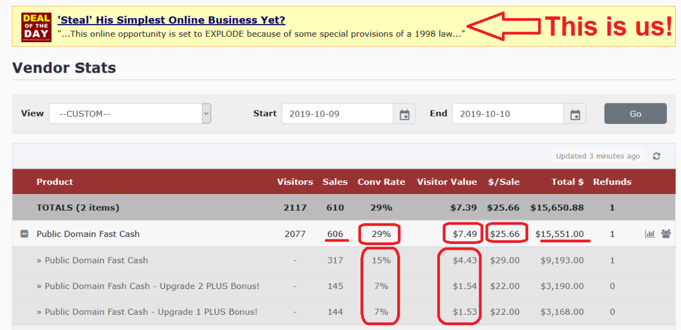Click the Go button

pos(635,114)
